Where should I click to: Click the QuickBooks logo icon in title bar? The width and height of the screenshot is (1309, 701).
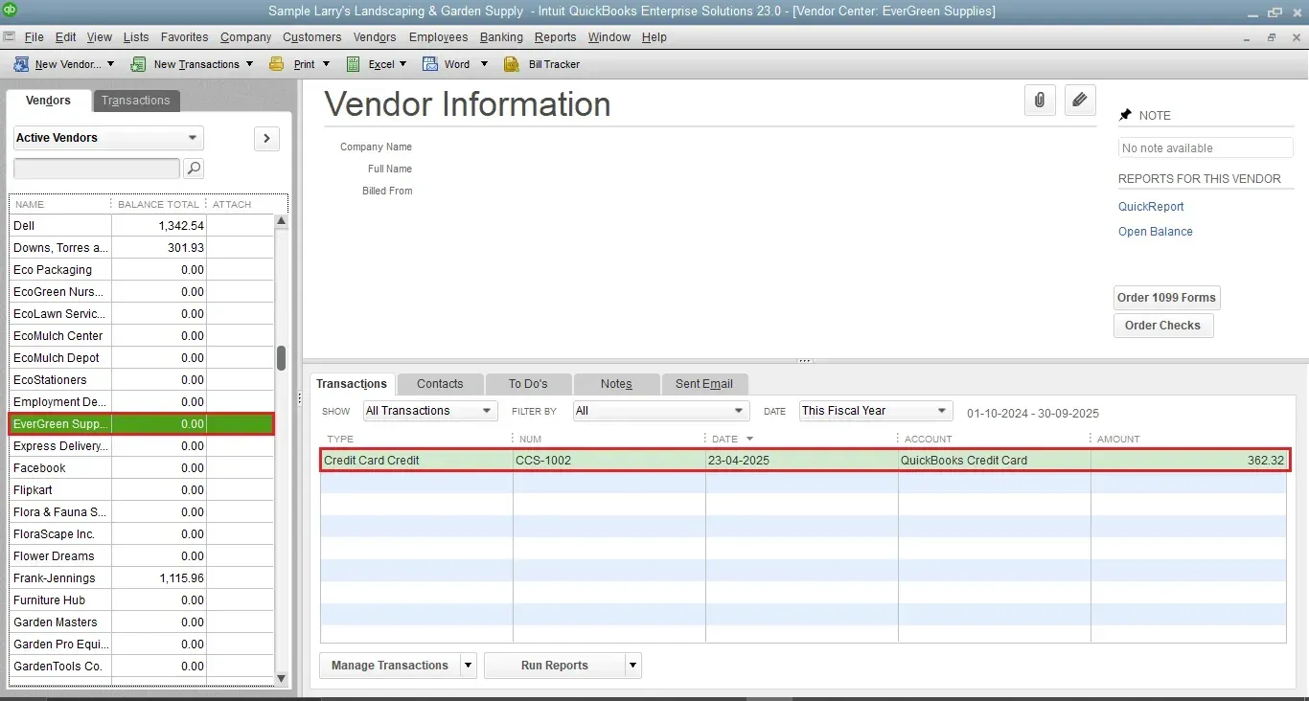(11, 11)
